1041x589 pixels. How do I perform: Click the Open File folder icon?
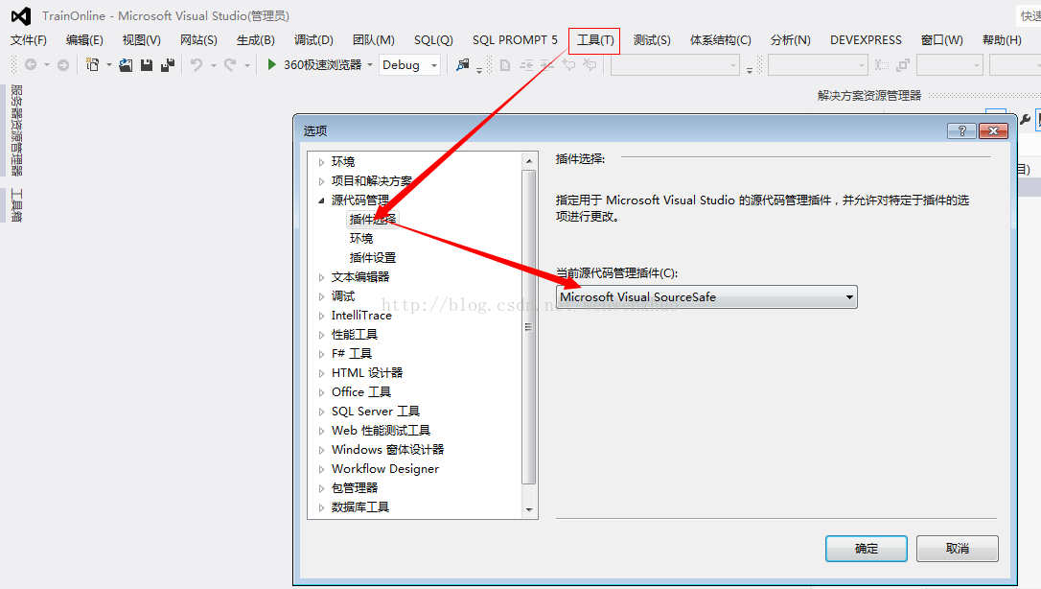click(126, 65)
